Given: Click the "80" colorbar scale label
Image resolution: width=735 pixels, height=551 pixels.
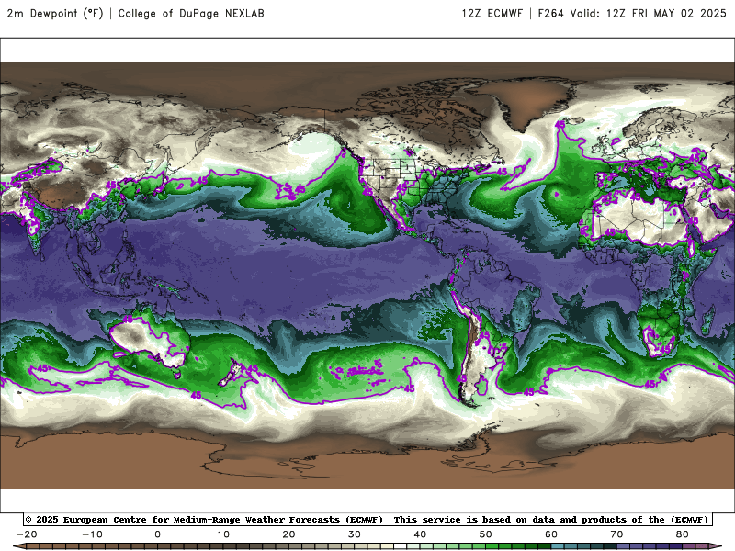Looking at the screenshot, I should tap(683, 534).
